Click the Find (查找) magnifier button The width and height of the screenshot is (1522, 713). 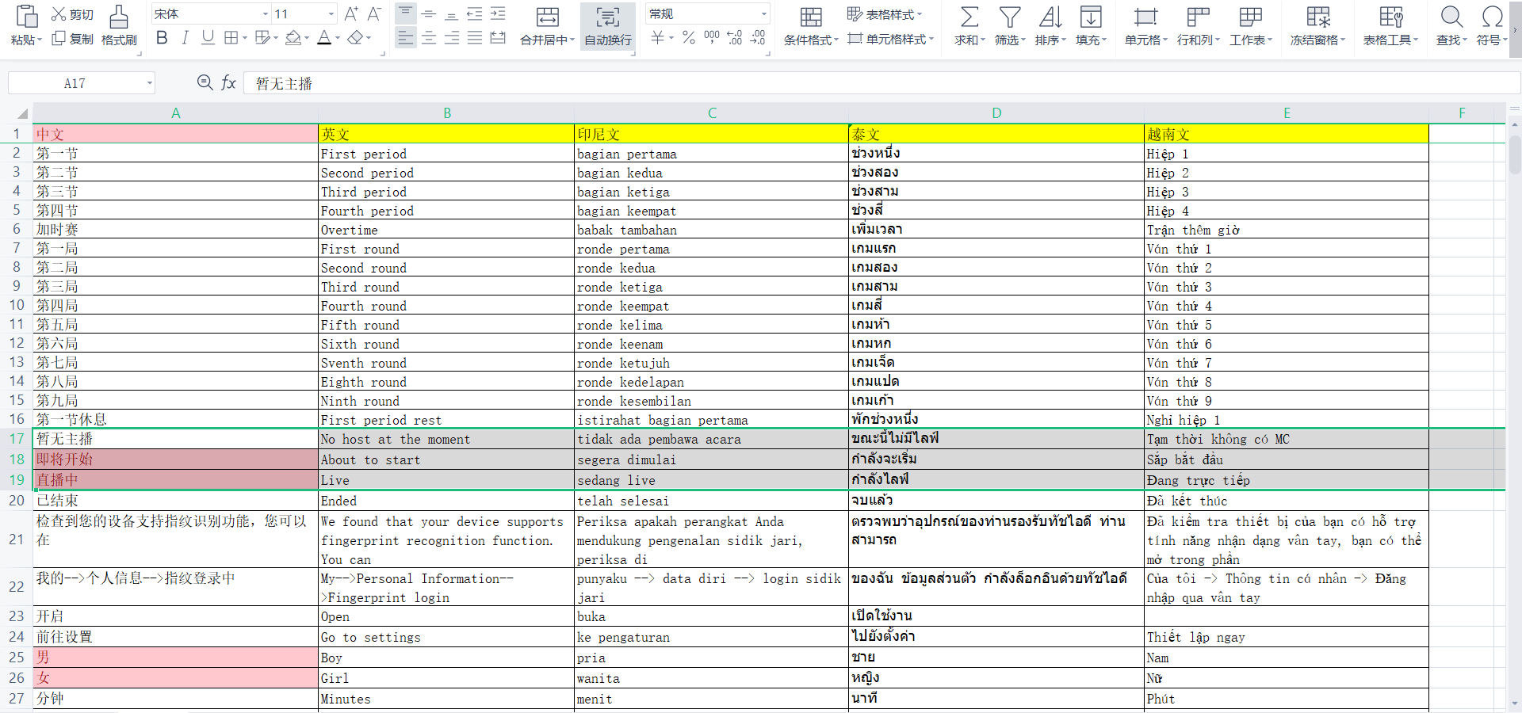point(1451,26)
